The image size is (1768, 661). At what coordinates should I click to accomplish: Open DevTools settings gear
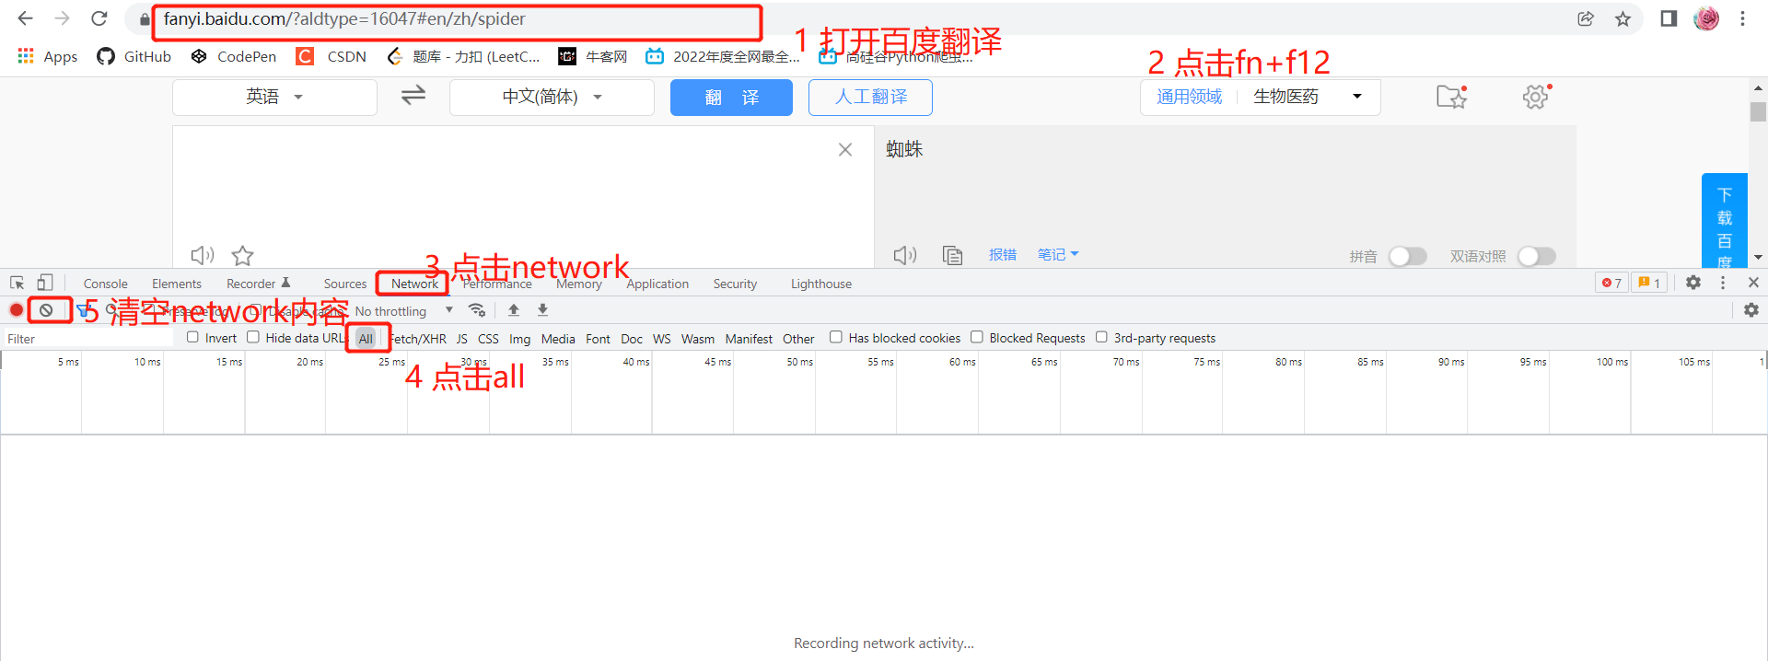[1693, 283]
